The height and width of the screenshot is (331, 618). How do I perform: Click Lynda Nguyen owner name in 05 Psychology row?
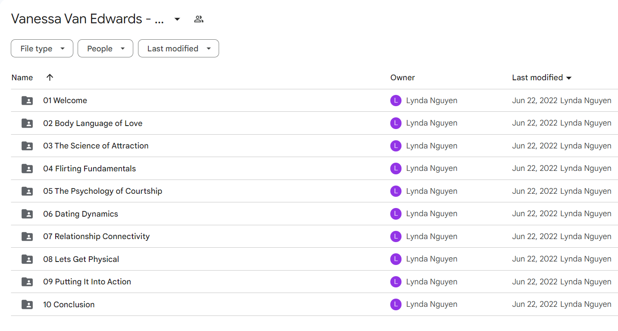point(432,191)
